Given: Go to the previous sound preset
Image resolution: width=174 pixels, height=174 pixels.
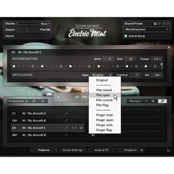Looking at the screenshot, I should [164, 24].
